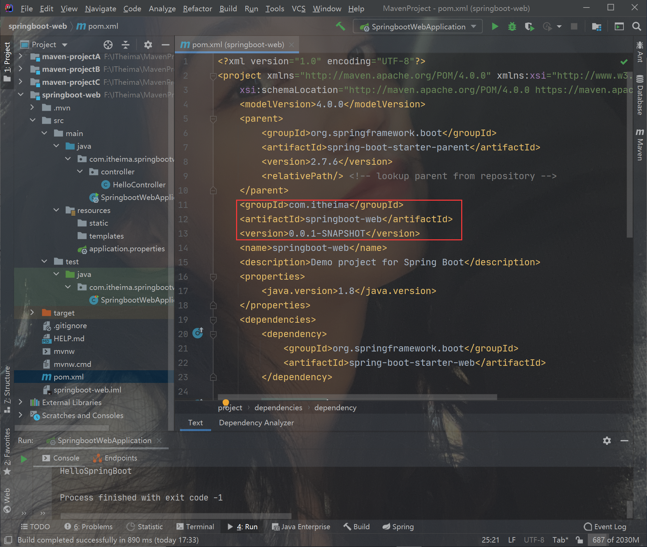Open Java Enterprise tool window
Viewport: 647px width, 547px height.
click(x=301, y=526)
